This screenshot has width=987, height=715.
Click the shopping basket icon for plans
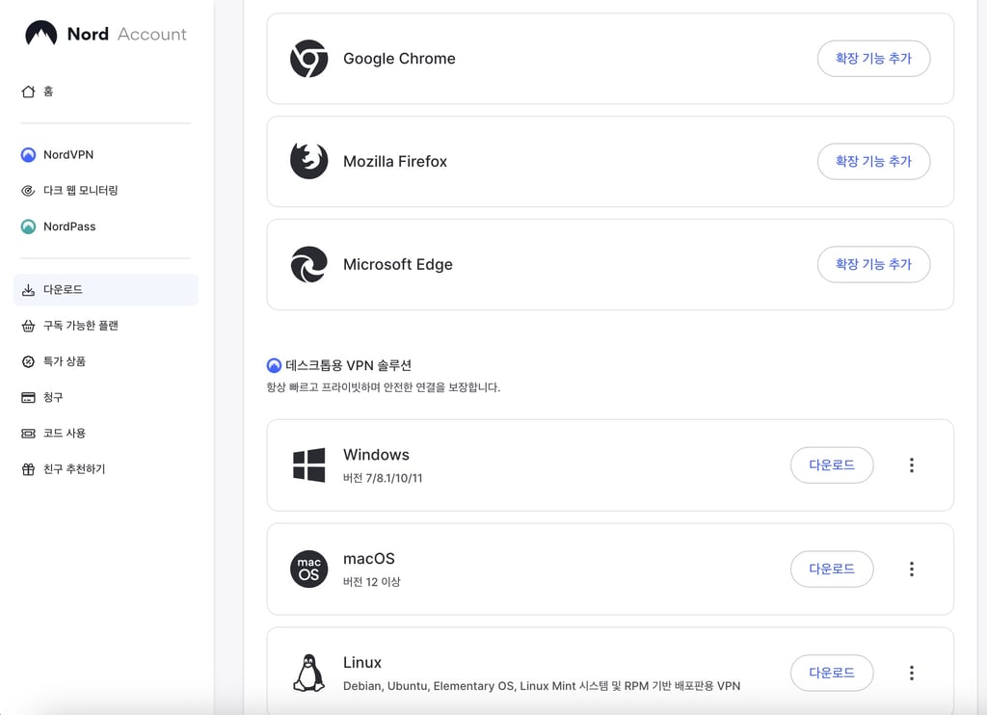coord(28,326)
